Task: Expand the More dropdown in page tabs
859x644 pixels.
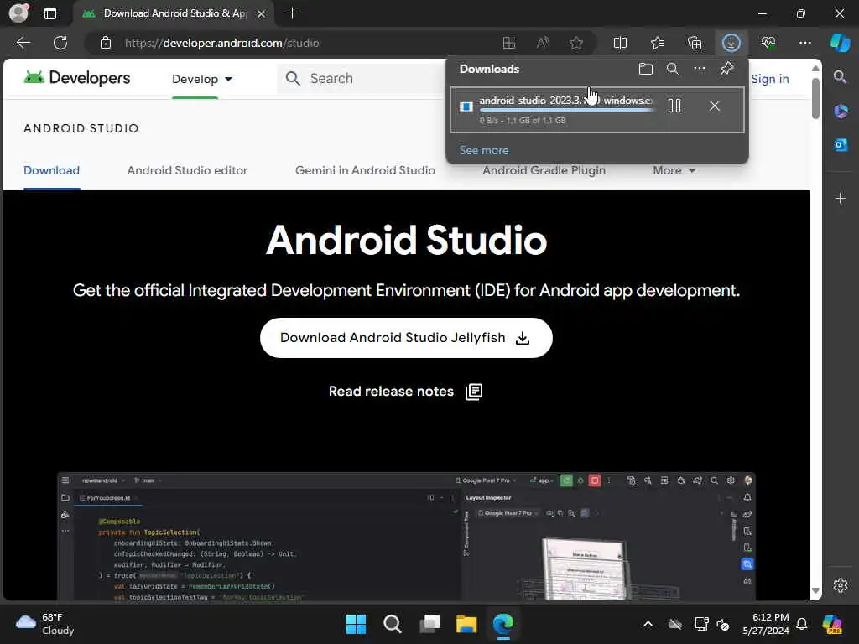Action: click(x=674, y=170)
